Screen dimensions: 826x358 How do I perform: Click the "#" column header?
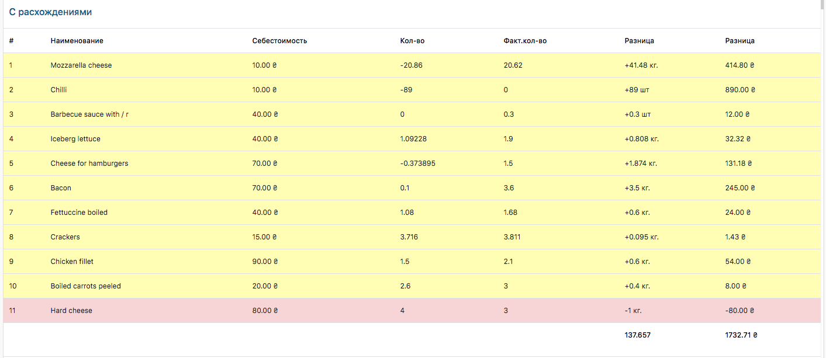[12, 41]
